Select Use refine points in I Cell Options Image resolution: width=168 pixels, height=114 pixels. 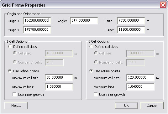coord(10,71)
